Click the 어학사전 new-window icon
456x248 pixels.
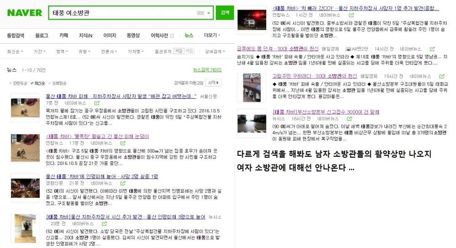click(172, 36)
